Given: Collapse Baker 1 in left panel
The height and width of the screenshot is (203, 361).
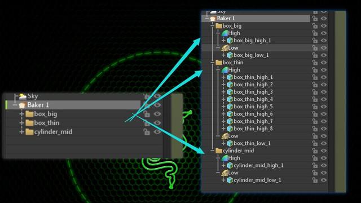Looking at the screenshot, I should pos(15,105).
